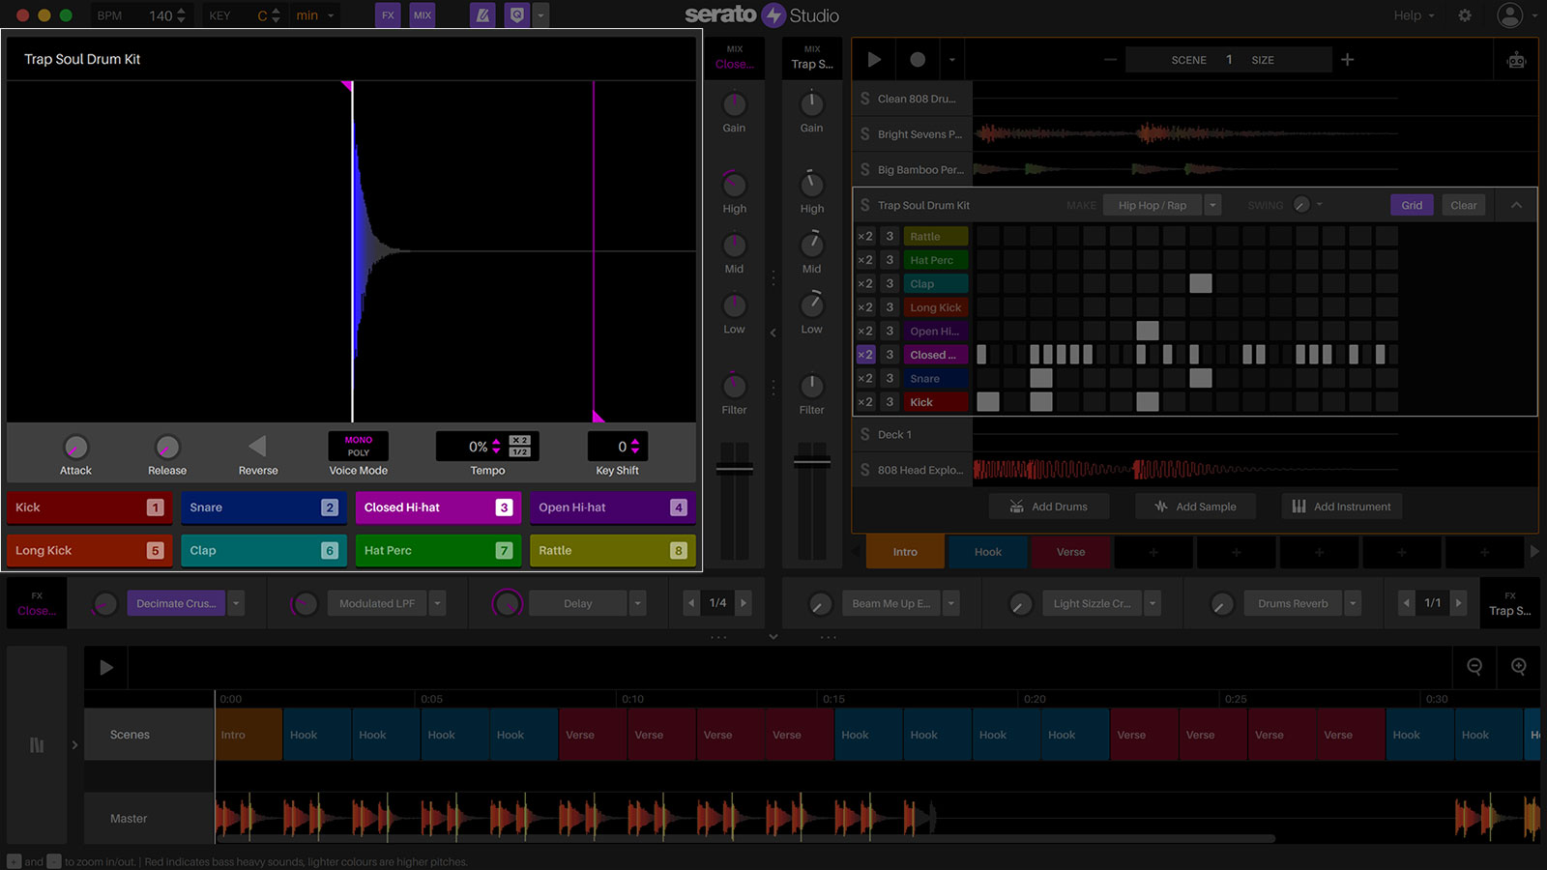Image resolution: width=1547 pixels, height=870 pixels.
Task: Click the Attack knob
Action: tap(75, 448)
